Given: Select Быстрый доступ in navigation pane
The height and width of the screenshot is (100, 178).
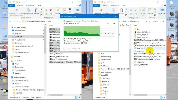Looking at the screenshot, I should click(x=19, y=27).
